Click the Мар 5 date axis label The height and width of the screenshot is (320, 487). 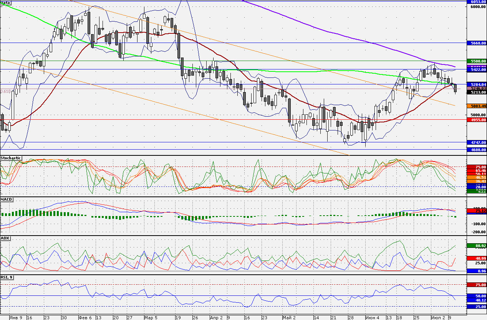click(151, 318)
